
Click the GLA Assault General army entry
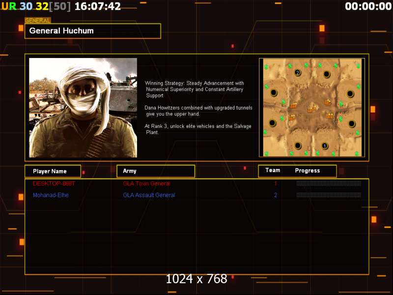click(149, 195)
